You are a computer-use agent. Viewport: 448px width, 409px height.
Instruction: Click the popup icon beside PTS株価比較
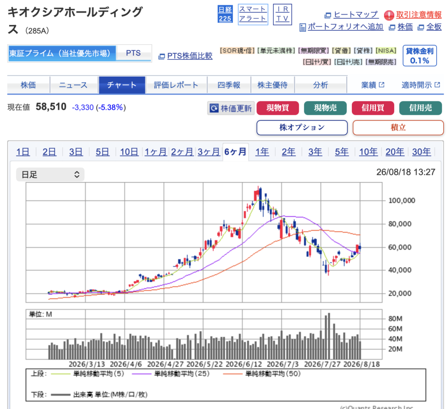(161, 56)
